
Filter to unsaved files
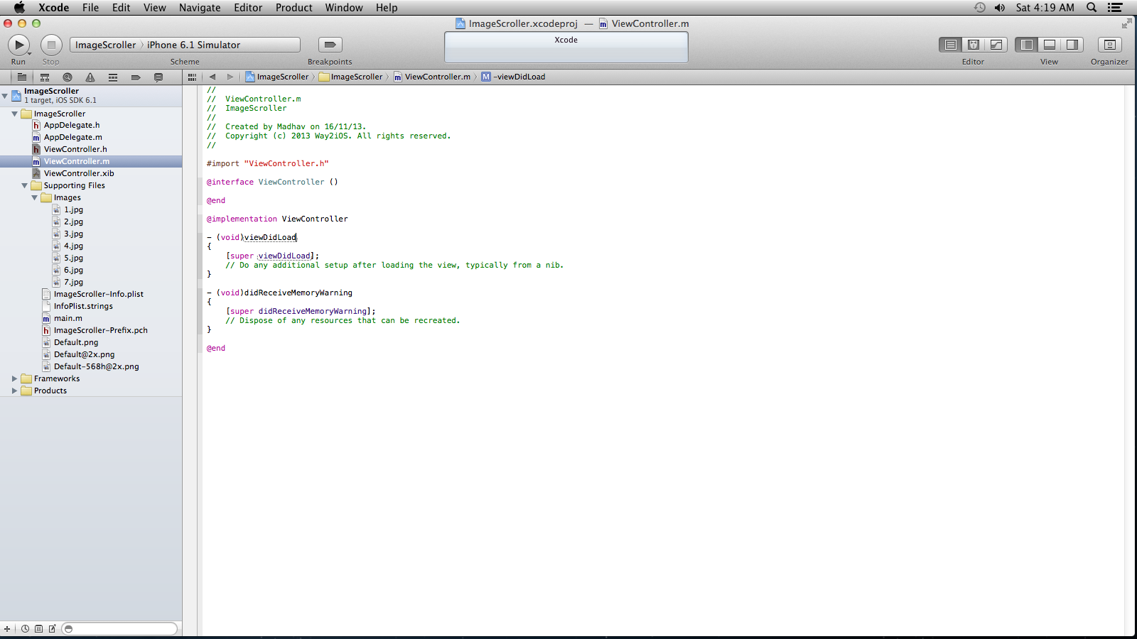(x=52, y=629)
